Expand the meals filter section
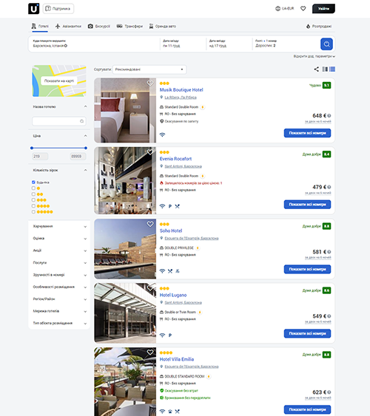The width and height of the screenshot is (370, 416). point(59,226)
